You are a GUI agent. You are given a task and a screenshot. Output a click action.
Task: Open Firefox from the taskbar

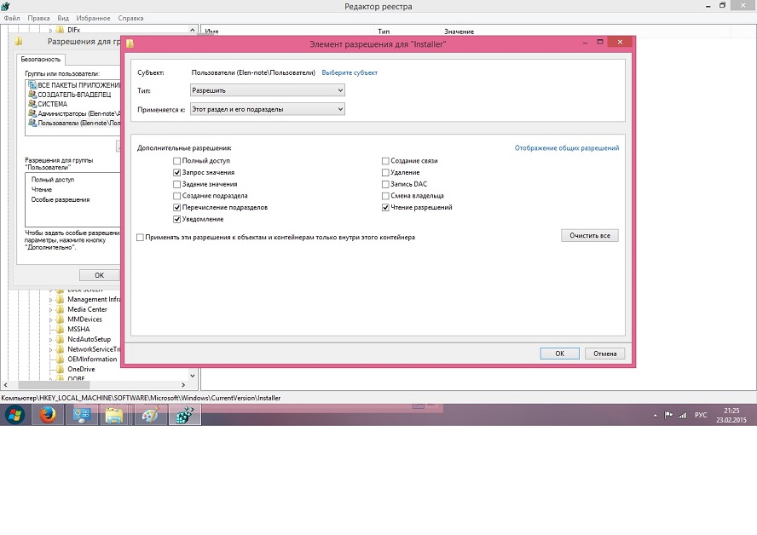pos(48,415)
